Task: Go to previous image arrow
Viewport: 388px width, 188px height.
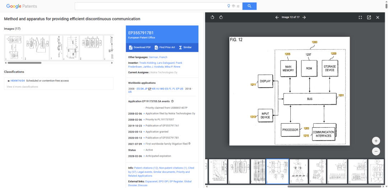Action: click(277, 17)
